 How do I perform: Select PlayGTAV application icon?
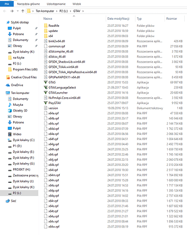click(x=46, y=103)
